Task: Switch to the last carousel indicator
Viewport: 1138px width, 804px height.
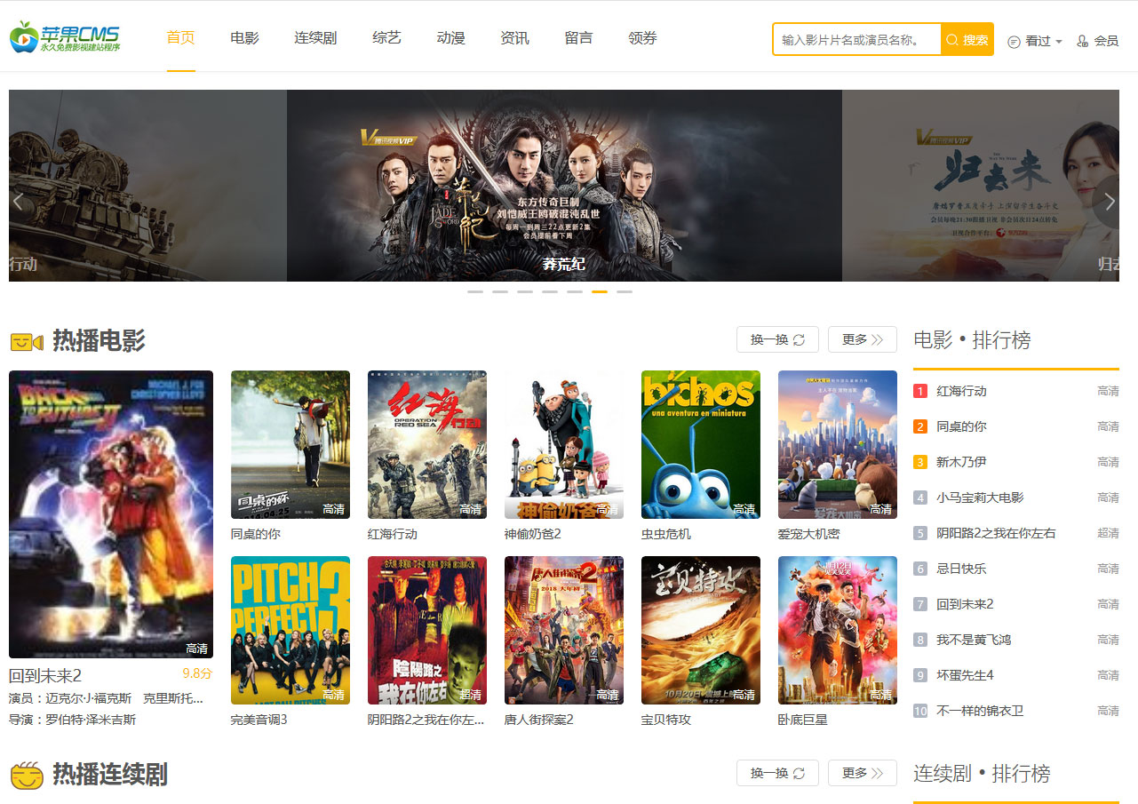Action: (x=625, y=291)
